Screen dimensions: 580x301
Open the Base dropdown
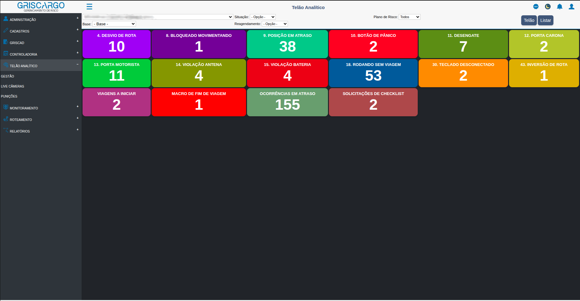pos(114,24)
